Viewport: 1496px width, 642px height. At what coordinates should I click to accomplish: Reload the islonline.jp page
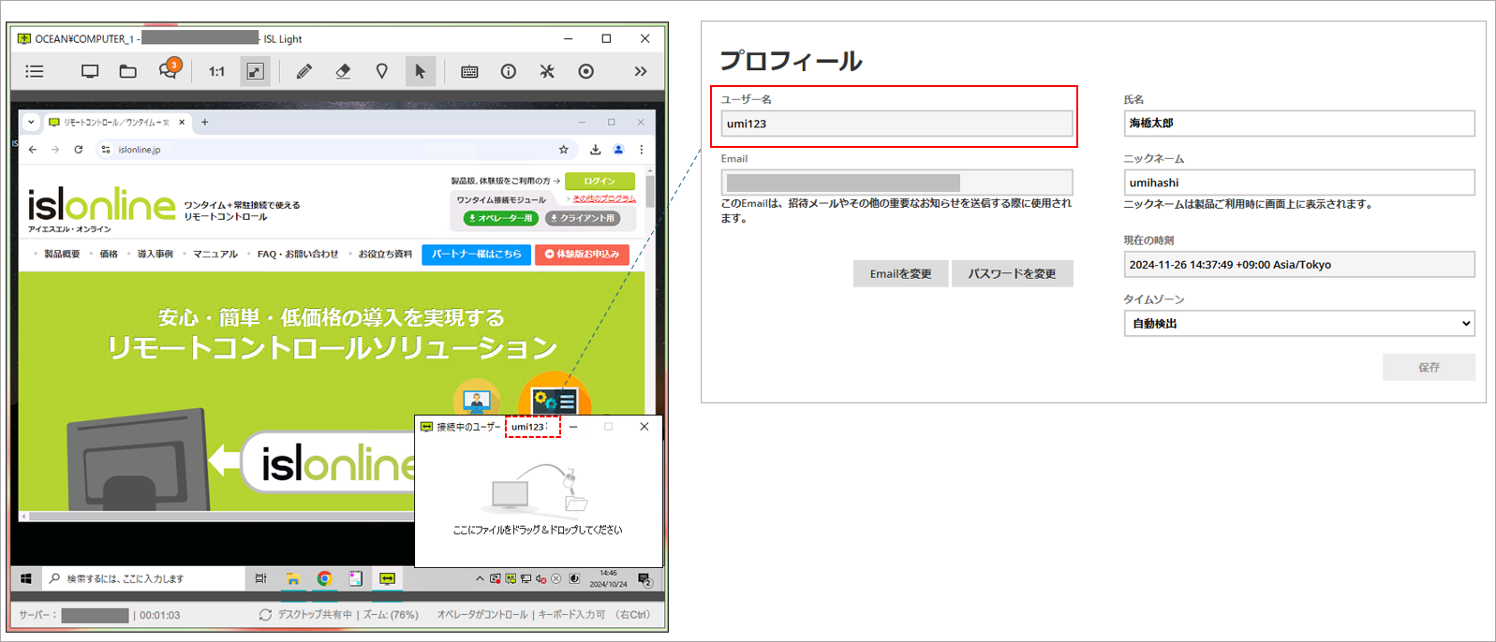(79, 150)
